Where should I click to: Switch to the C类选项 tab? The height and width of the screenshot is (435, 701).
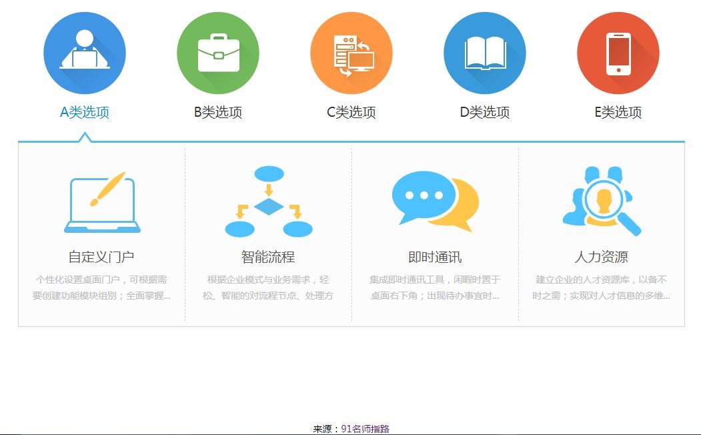pos(352,112)
